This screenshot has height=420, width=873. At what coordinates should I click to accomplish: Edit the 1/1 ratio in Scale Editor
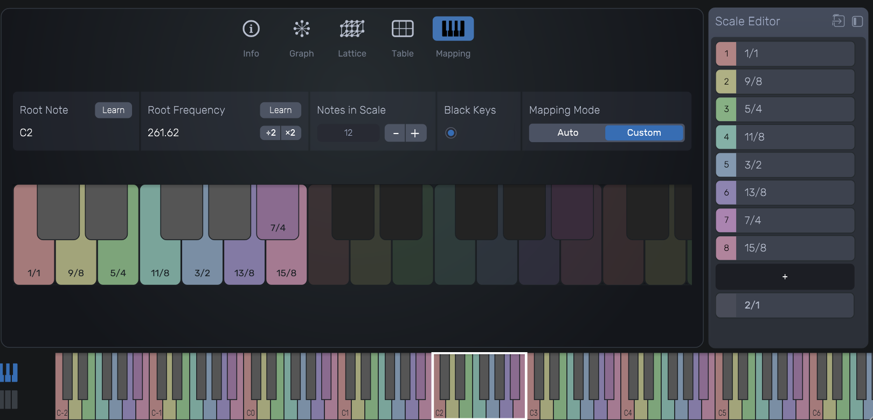(x=795, y=54)
